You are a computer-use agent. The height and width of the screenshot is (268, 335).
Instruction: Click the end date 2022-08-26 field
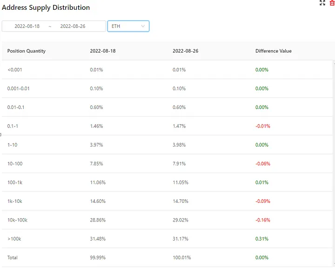pos(73,27)
